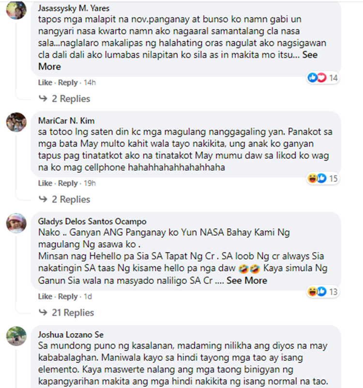Like MariCar N. Kim's comment
The height and width of the screenshot is (388, 363).
[x=45, y=183]
